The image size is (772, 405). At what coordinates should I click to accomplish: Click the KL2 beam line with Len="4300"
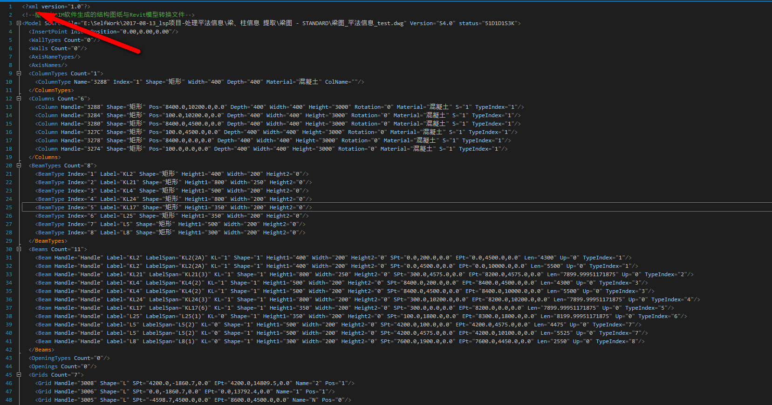coord(333,258)
